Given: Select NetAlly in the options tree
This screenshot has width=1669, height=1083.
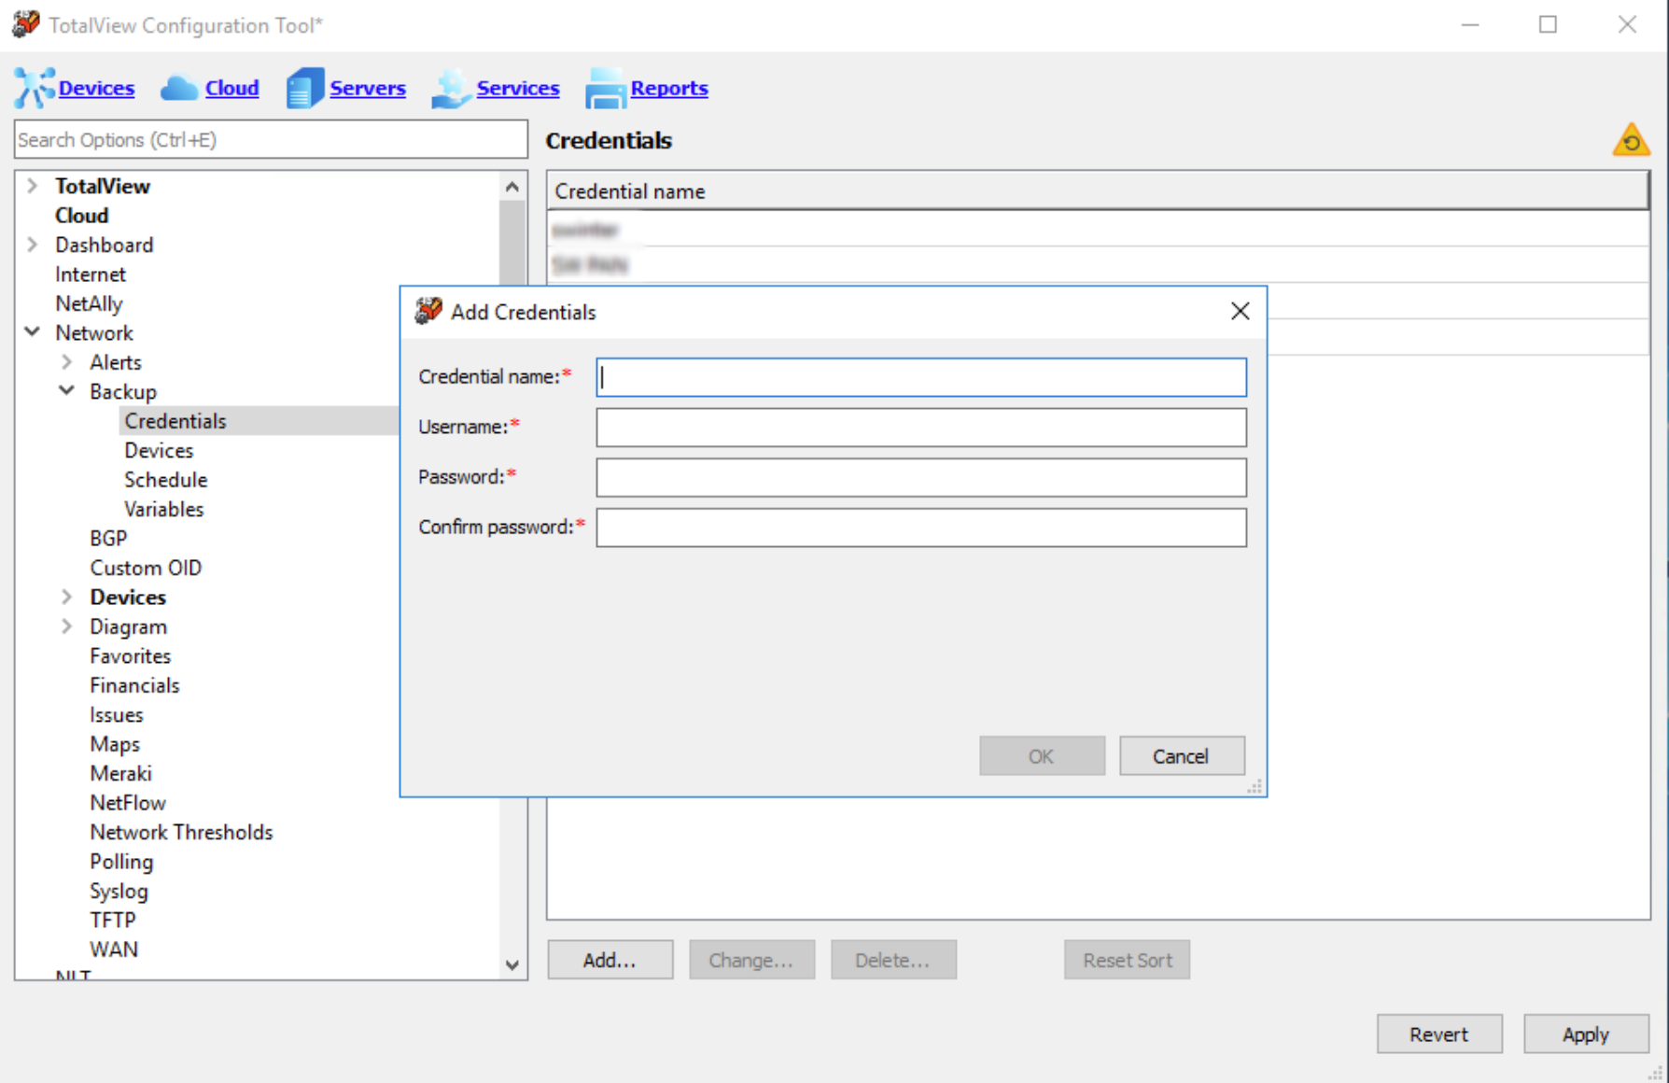Looking at the screenshot, I should click(89, 303).
